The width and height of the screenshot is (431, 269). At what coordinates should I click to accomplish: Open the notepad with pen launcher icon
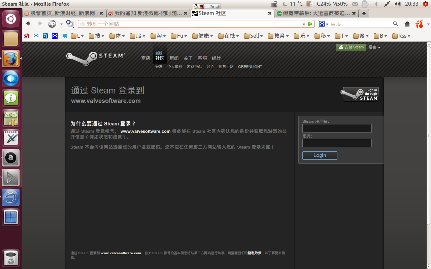(x=11, y=138)
